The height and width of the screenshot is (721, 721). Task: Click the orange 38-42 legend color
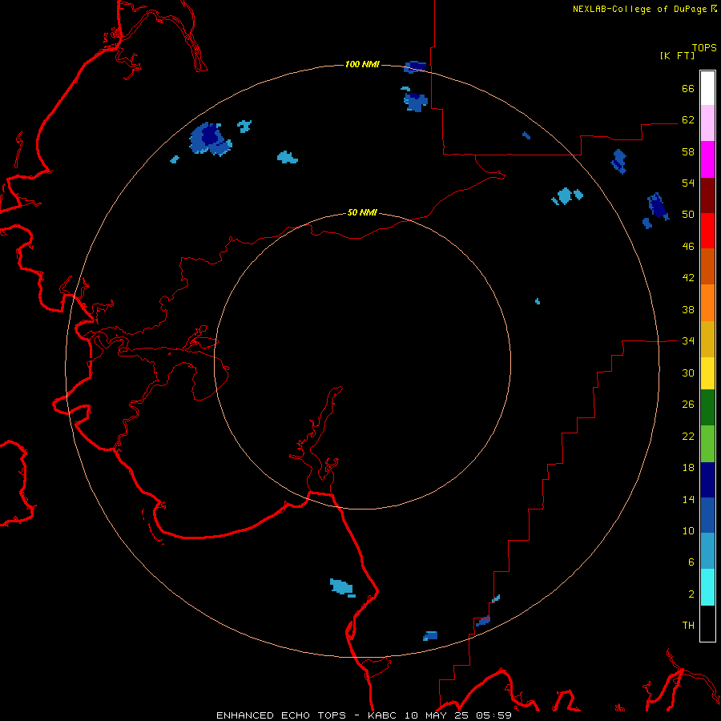(x=707, y=303)
